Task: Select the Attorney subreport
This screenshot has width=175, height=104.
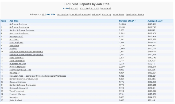Action: [x=85, y=14]
